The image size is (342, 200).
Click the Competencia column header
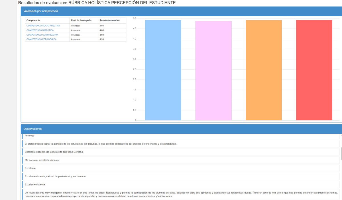47,20
